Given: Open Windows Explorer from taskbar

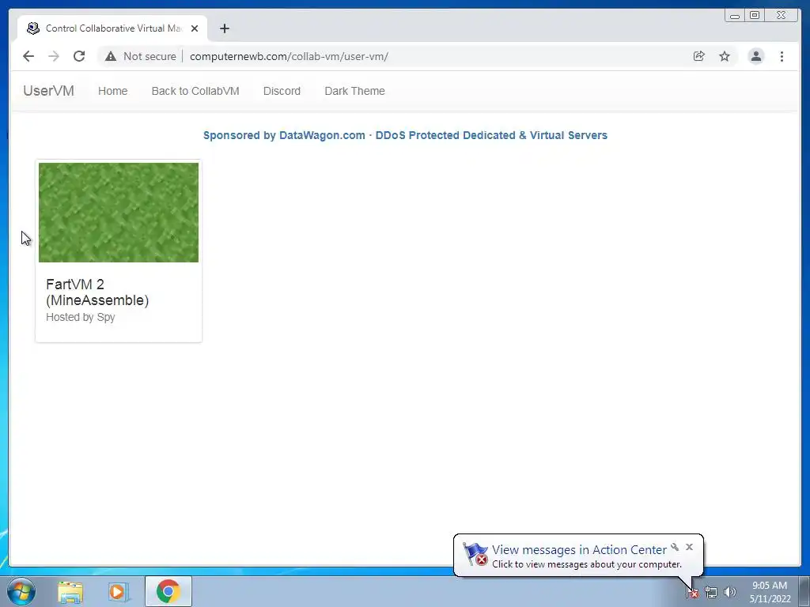Looking at the screenshot, I should [70, 591].
